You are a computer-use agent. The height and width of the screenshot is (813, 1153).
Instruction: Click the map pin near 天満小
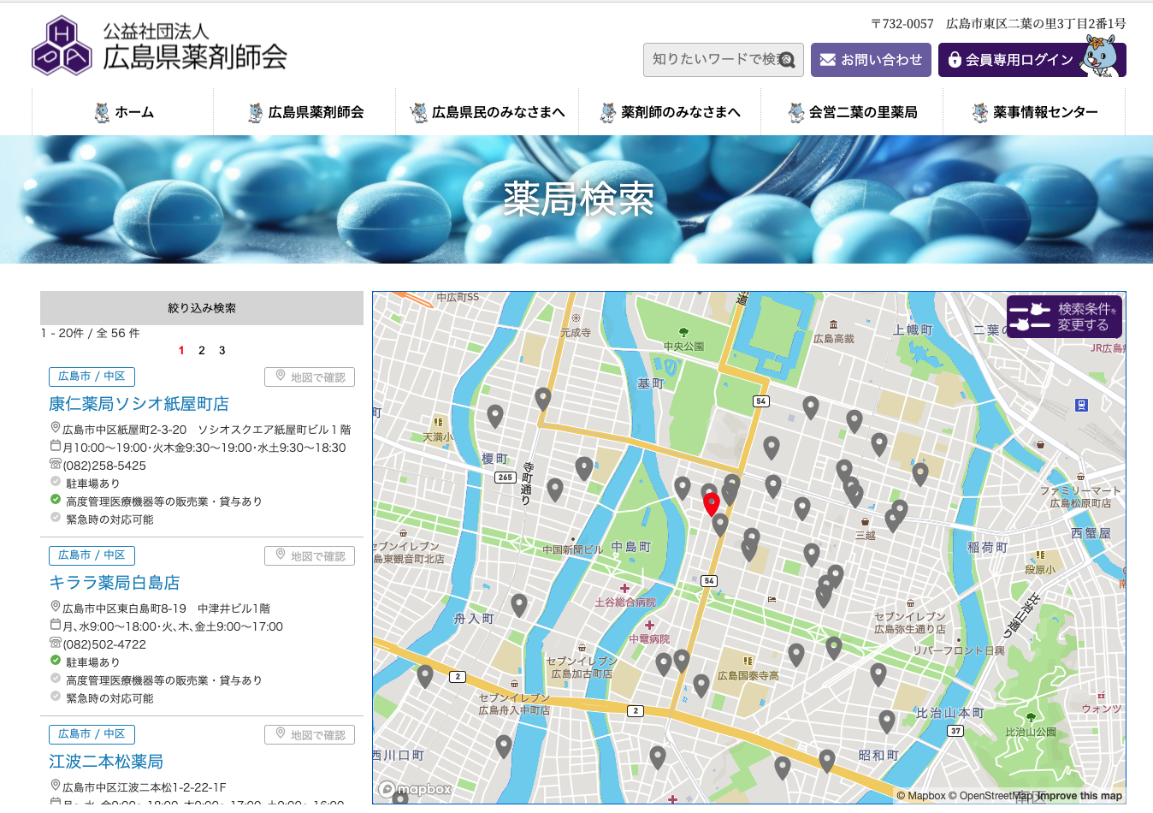coord(494,416)
